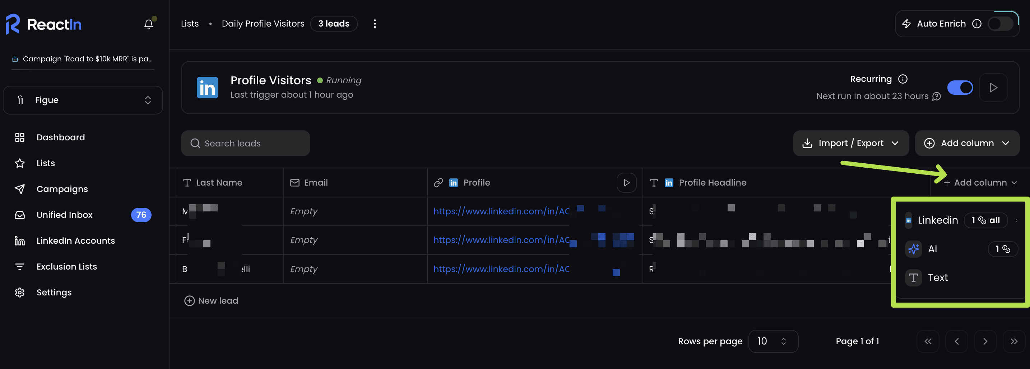The width and height of the screenshot is (1030, 369).
Task: Go to first page
Action: click(928, 341)
